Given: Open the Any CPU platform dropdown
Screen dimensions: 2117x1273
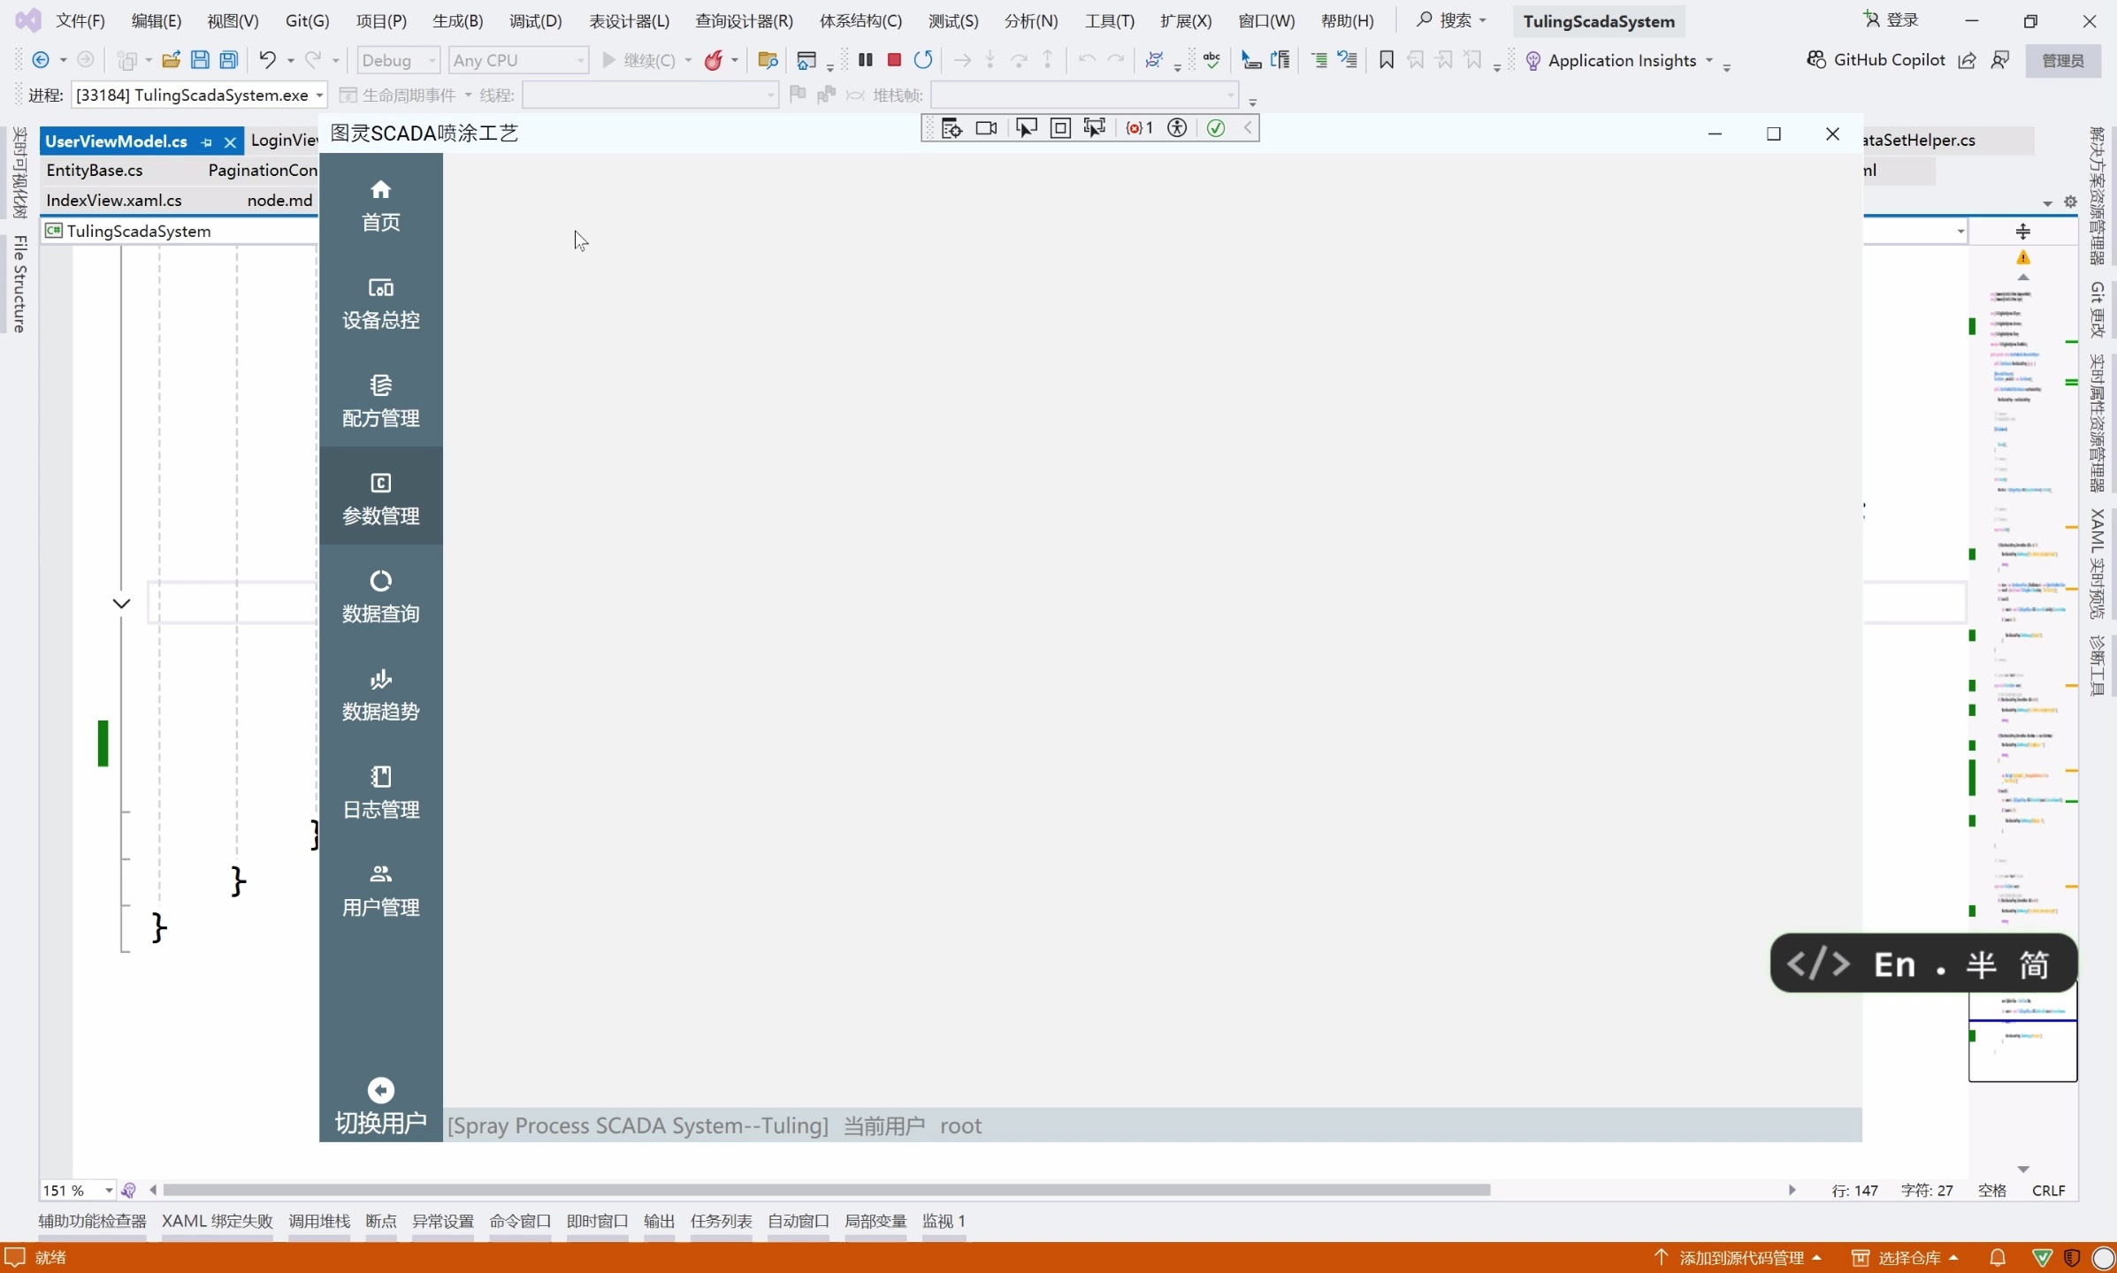Looking at the screenshot, I should [518, 60].
